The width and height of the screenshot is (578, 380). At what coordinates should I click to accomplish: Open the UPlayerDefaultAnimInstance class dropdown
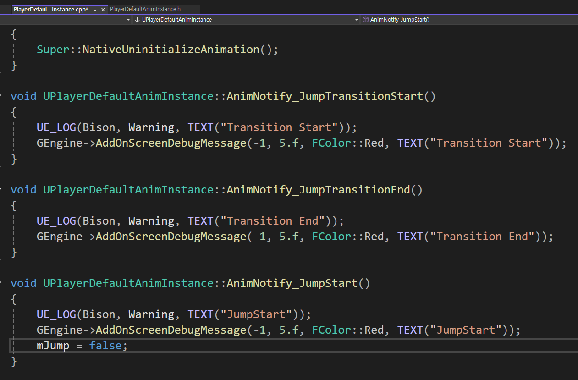coord(247,20)
